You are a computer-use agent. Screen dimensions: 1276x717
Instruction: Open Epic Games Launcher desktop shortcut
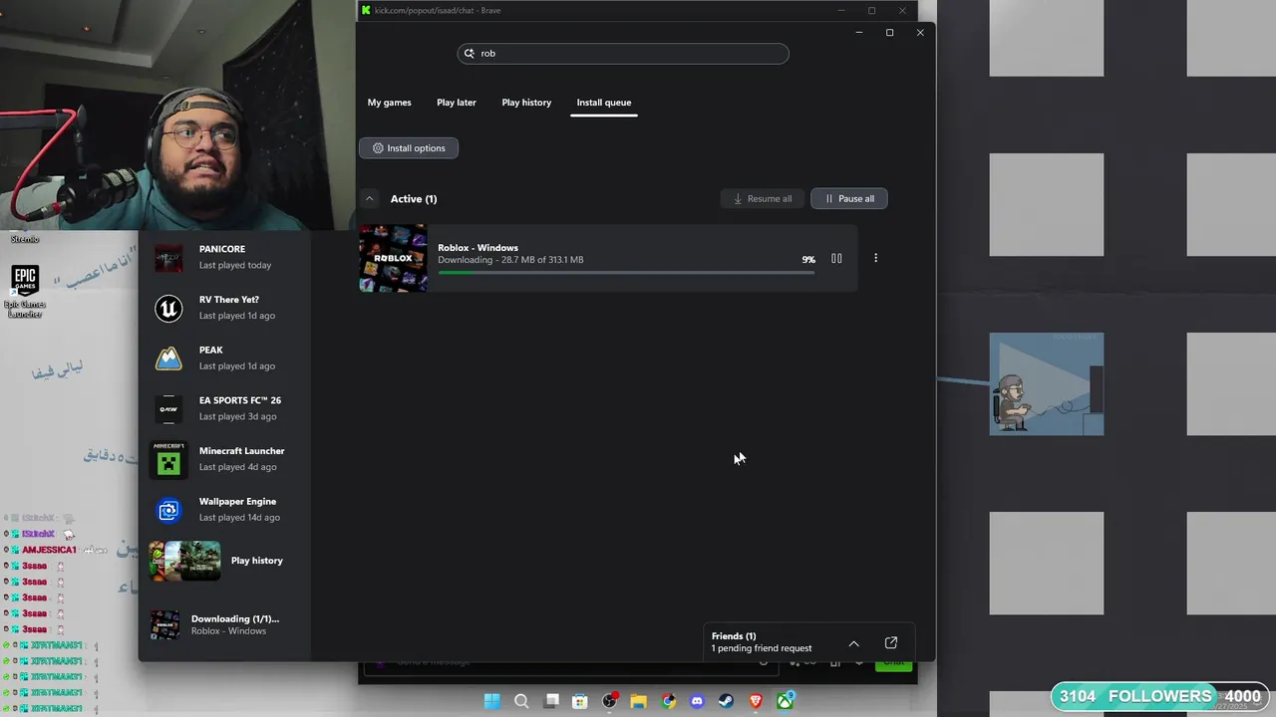tap(25, 292)
